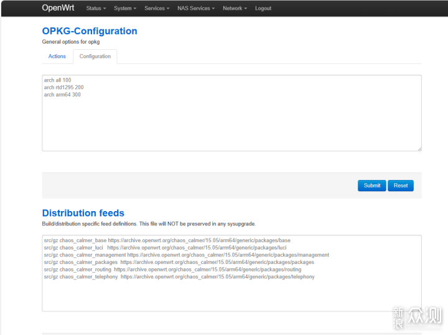448x335 pixels.
Task: Open the NAS Services dropdown
Action: [x=196, y=8]
